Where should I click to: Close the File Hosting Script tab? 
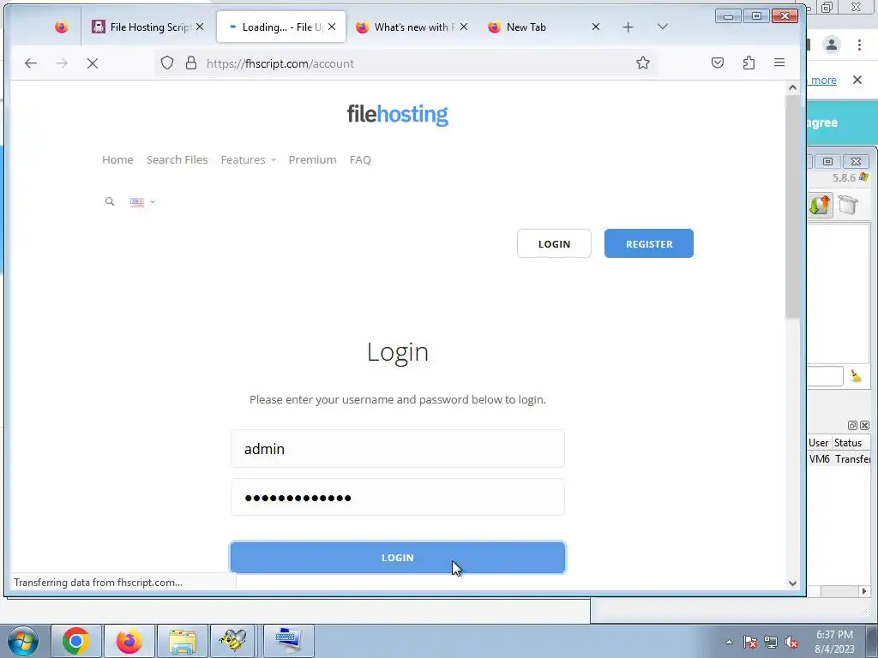[x=200, y=27]
